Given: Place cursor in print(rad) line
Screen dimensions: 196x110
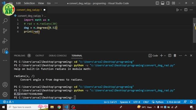Looking at the screenshot, I should coord(32,32).
